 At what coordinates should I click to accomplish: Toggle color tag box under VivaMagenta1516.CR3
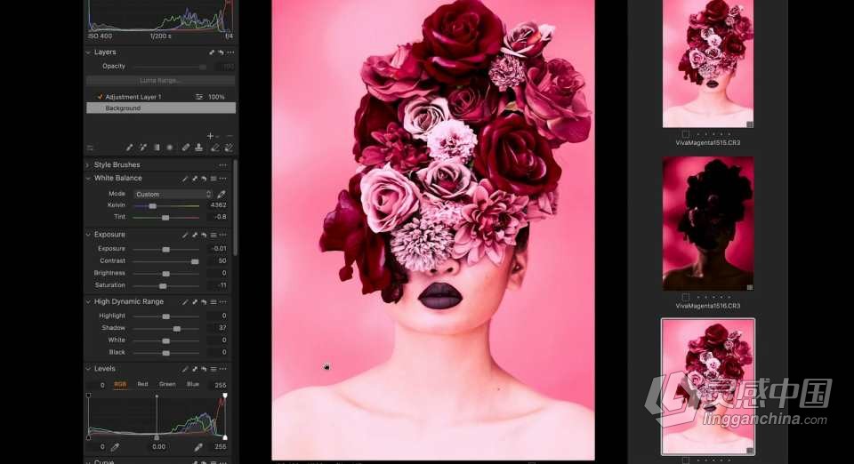[x=686, y=297]
